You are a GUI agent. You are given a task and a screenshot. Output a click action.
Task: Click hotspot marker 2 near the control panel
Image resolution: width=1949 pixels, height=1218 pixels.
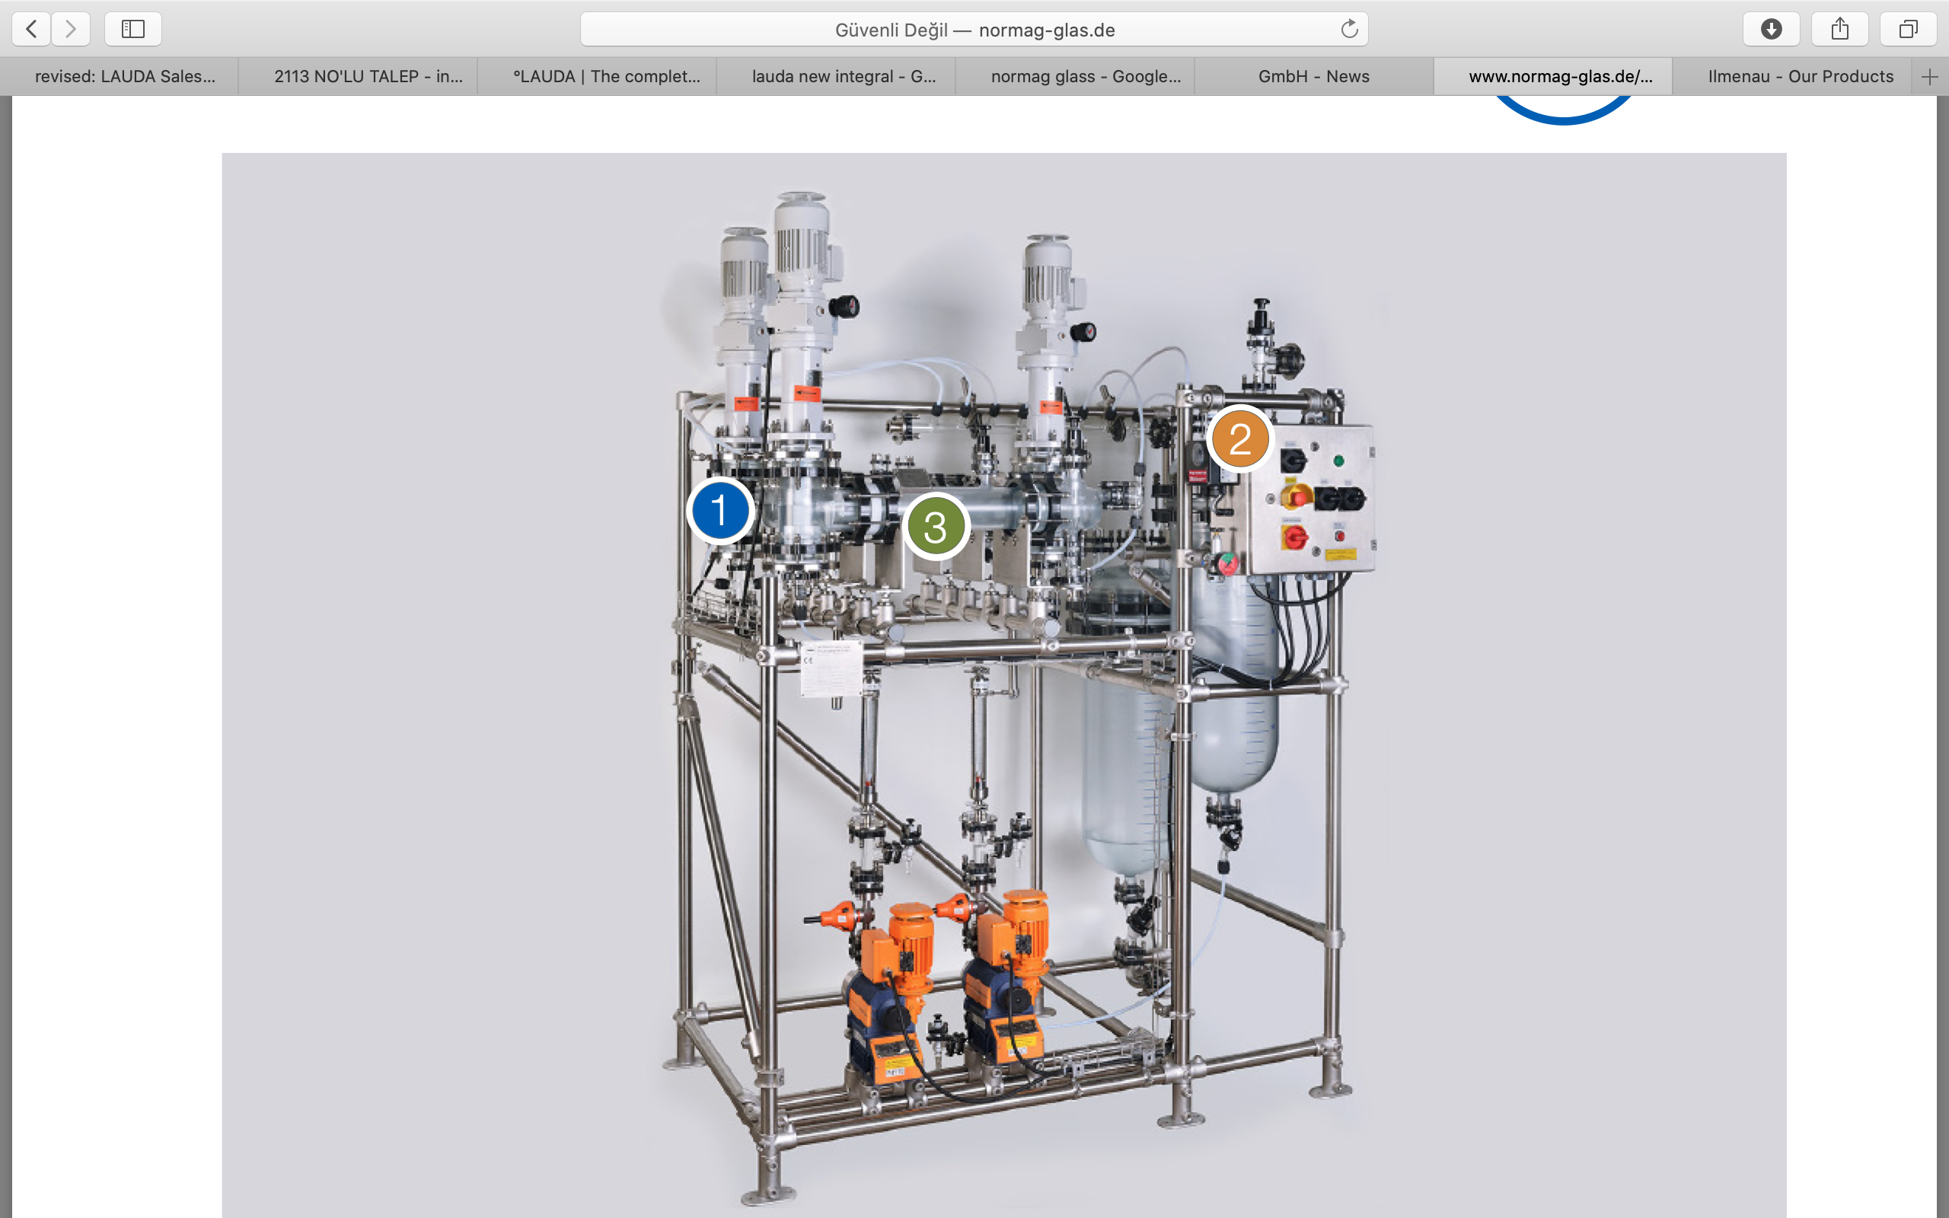coord(1240,438)
